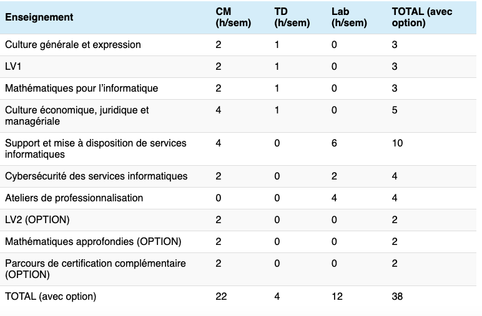Select Mathématiques approfondies (OPTION) row label

point(93,242)
